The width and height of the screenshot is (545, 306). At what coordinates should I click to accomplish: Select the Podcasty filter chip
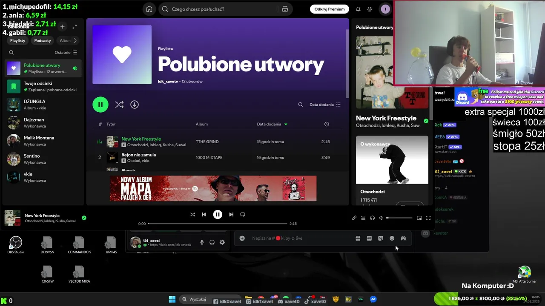click(x=43, y=40)
